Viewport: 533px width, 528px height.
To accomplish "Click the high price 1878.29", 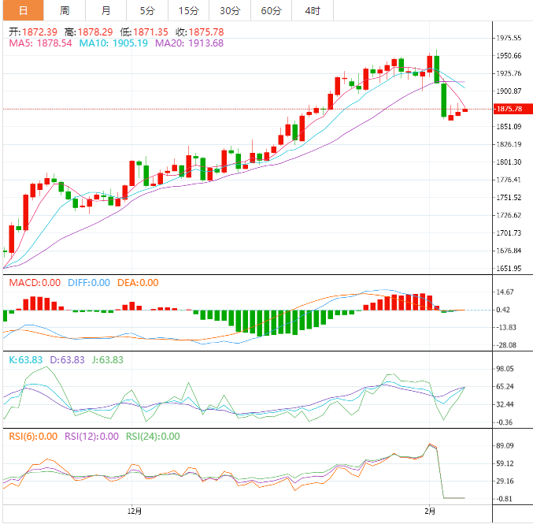I will 95,32.
